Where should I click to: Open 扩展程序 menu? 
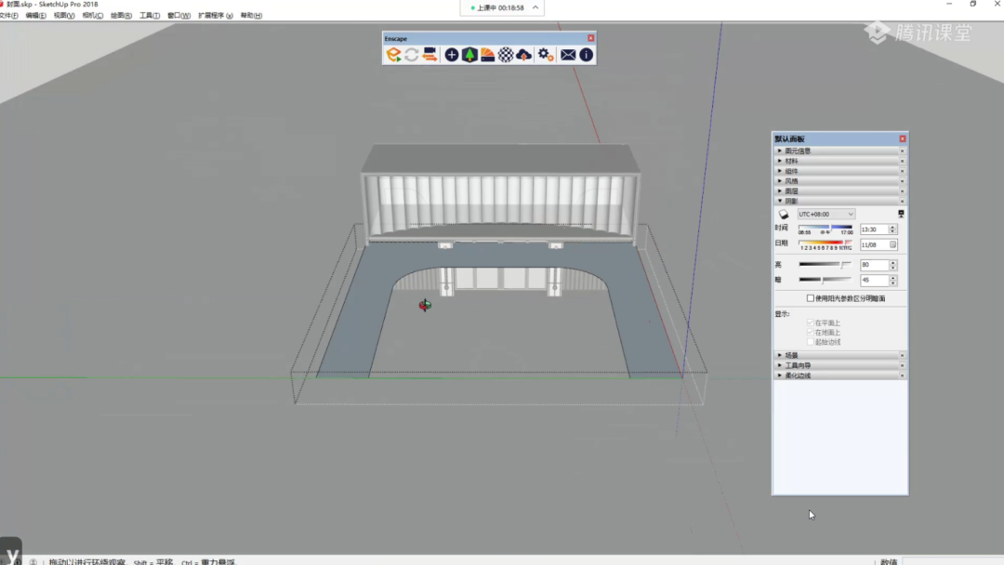pos(215,16)
